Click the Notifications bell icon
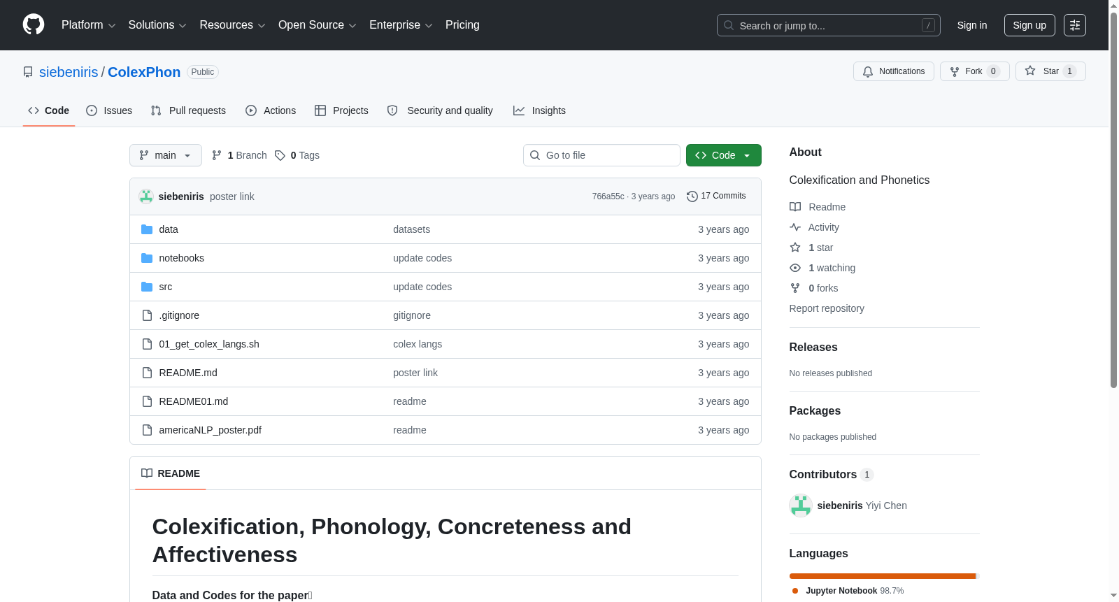The width and height of the screenshot is (1119, 602). point(868,71)
